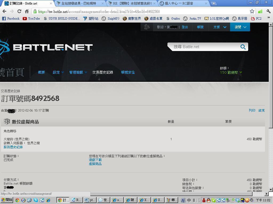Screen dimensions: 273x204
Task: Expand the 150 戰網幣 balance dropdown
Action: 231,73
